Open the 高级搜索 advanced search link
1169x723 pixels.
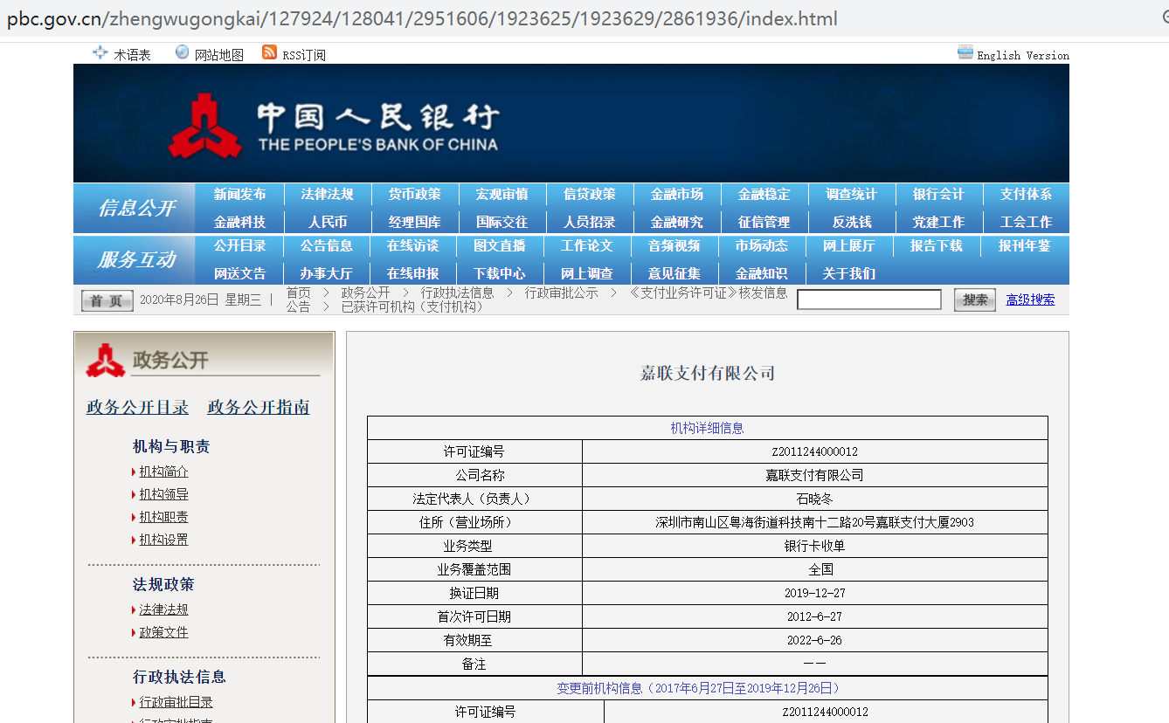pyautogui.click(x=1030, y=300)
